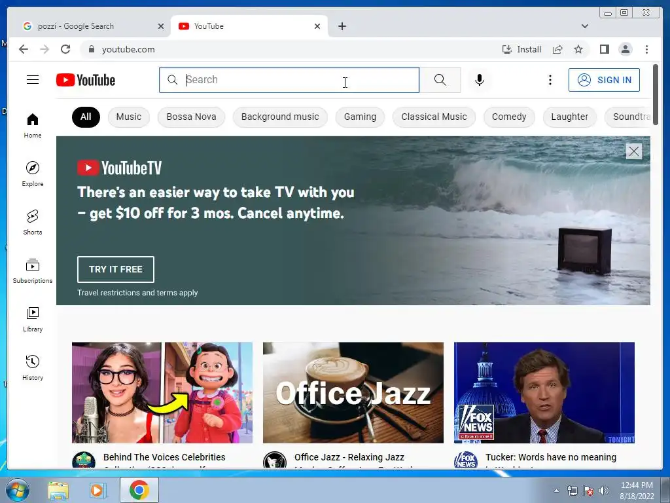Click the magnifier search button

click(x=440, y=79)
